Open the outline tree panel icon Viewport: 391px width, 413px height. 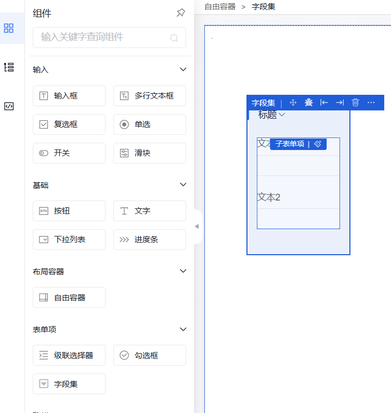coord(9,67)
